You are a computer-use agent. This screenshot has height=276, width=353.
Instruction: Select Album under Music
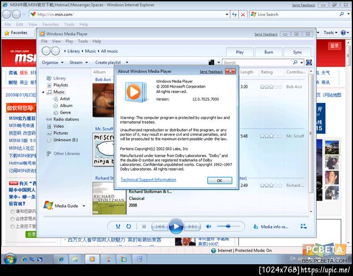pos(66,105)
